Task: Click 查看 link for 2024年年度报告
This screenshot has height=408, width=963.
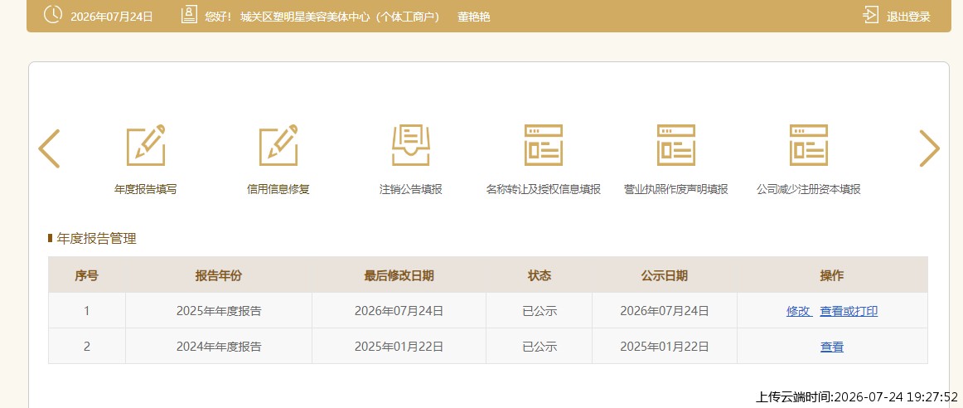Action: coord(832,347)
